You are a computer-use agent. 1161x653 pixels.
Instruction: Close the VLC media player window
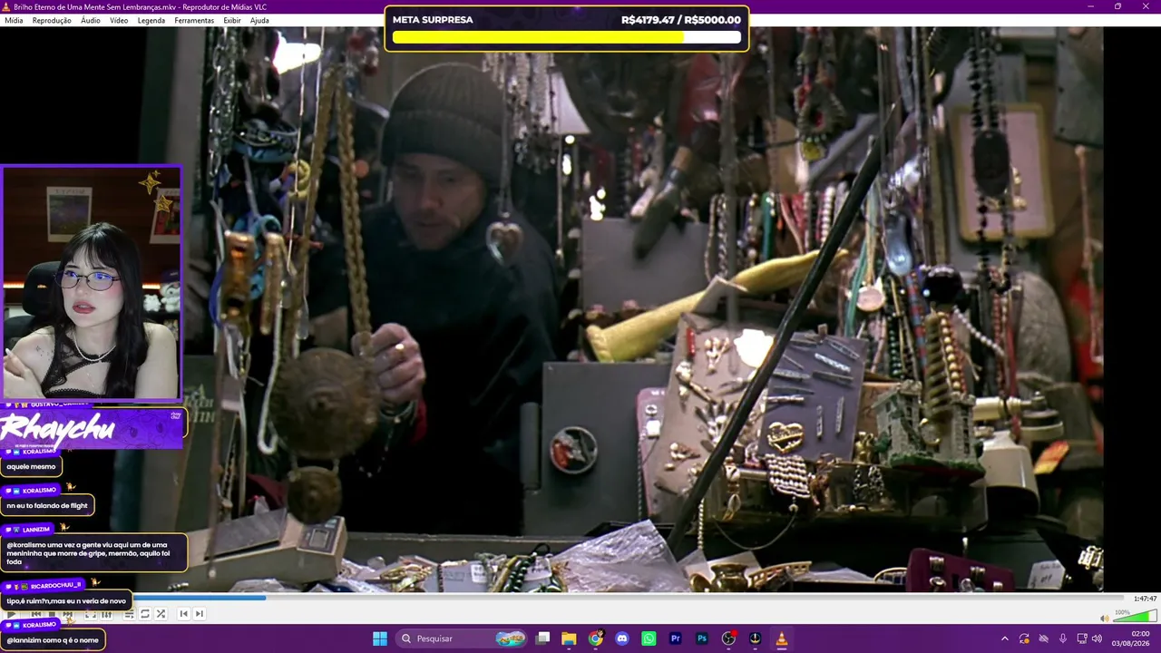pyautogui.click(x=1145, y=6)
